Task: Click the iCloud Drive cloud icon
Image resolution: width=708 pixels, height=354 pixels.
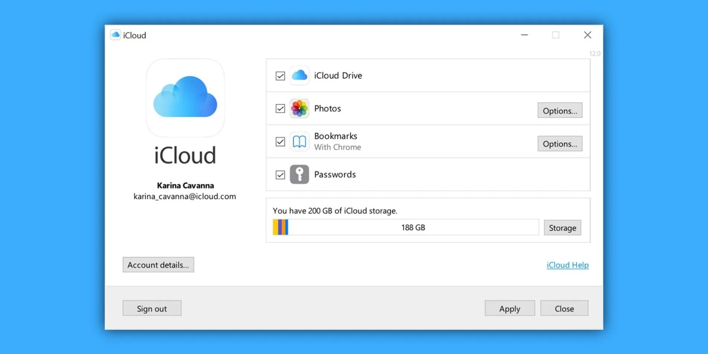Action: click(x=299, y=75)
